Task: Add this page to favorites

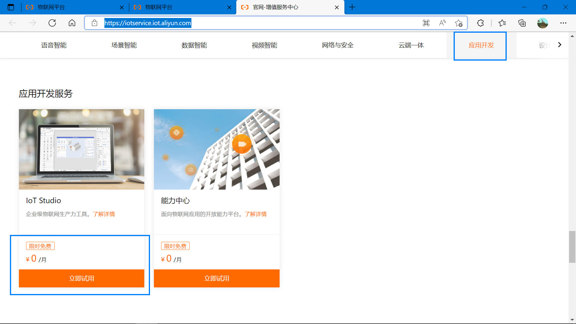Action: click(x=459, y=23)
